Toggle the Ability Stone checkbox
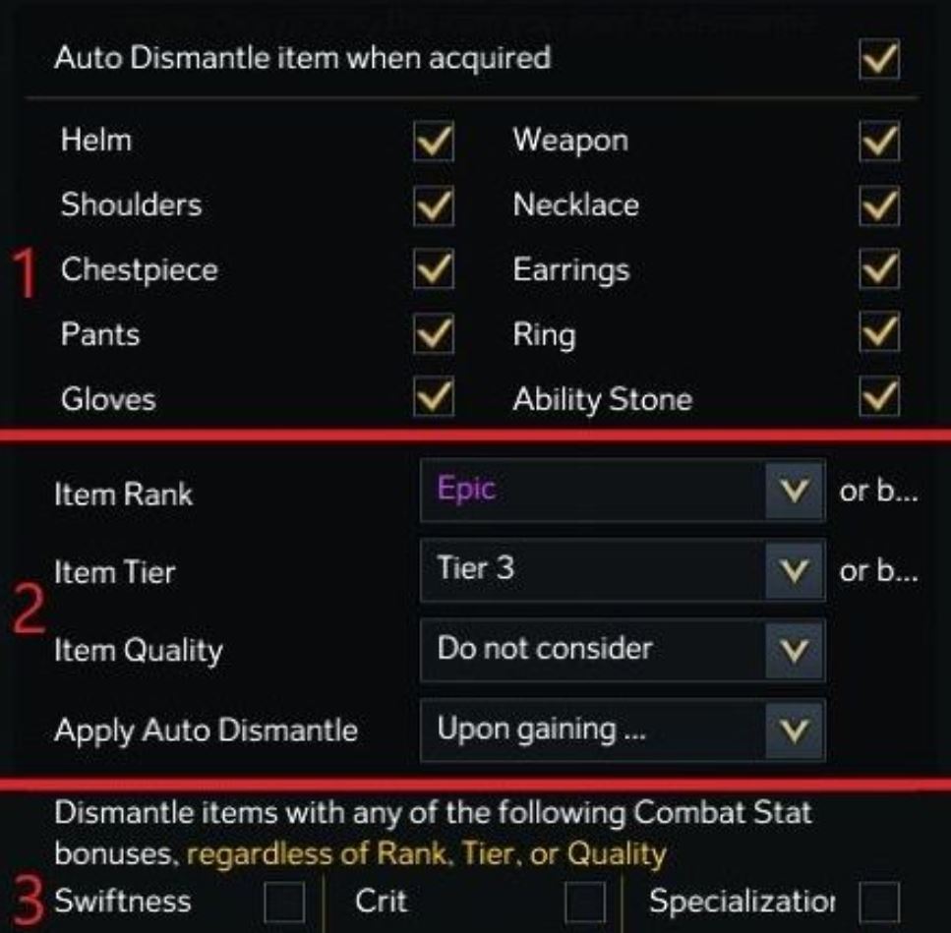The image size is (951, 933). [x=877, y=399]
